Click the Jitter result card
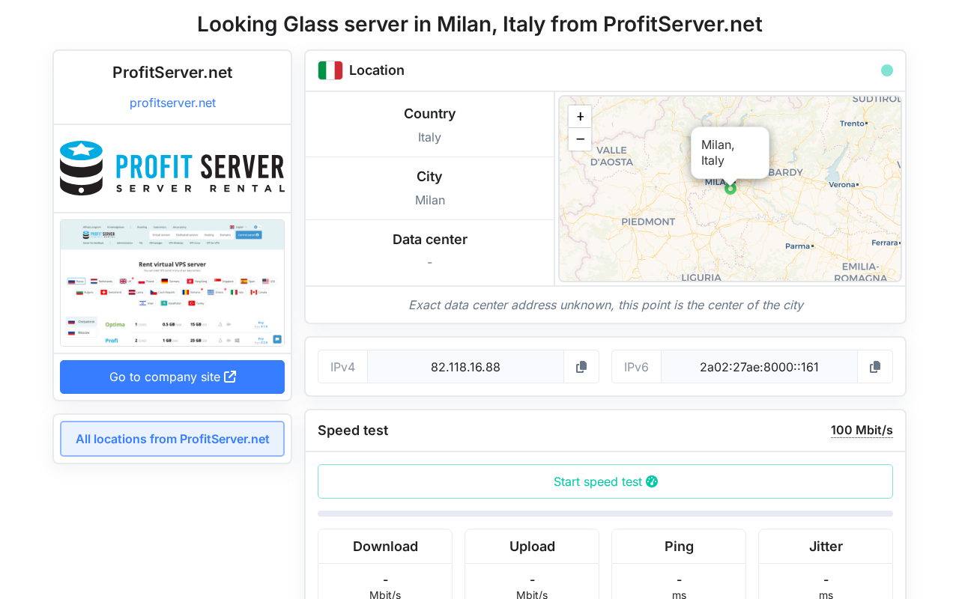 [826, 565]
